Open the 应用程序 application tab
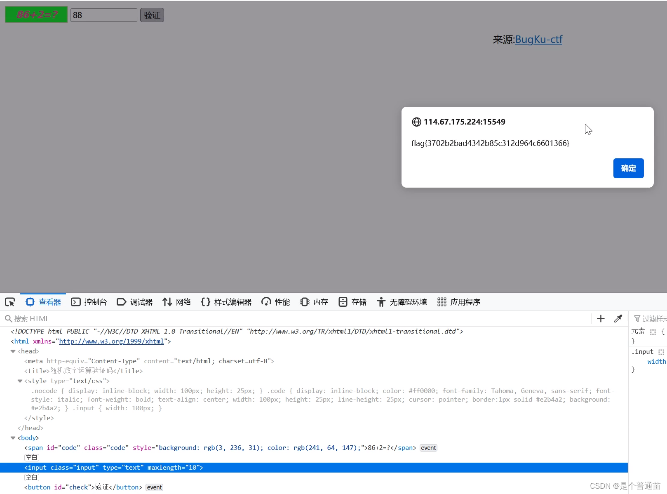The height and width of the screenshot is (494, 667). (459, 302)
